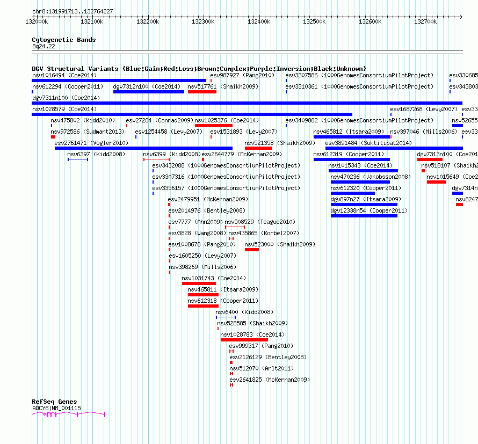478x444 pixels.
Task: Click the esv987927 (Pang2010) label
Action: click(242, 75)
